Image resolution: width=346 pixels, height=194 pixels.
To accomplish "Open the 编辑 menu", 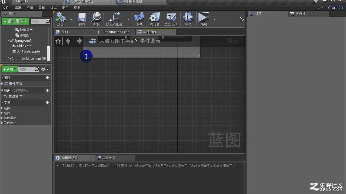I will point(18,8).
